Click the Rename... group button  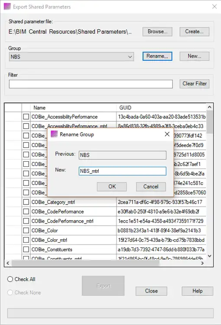point(157,56)
